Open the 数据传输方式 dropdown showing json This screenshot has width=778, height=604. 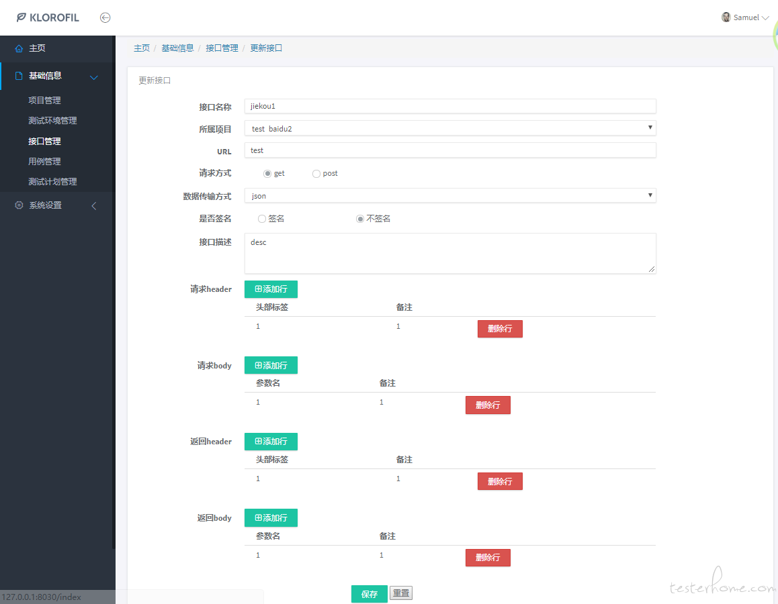[450, 196]
